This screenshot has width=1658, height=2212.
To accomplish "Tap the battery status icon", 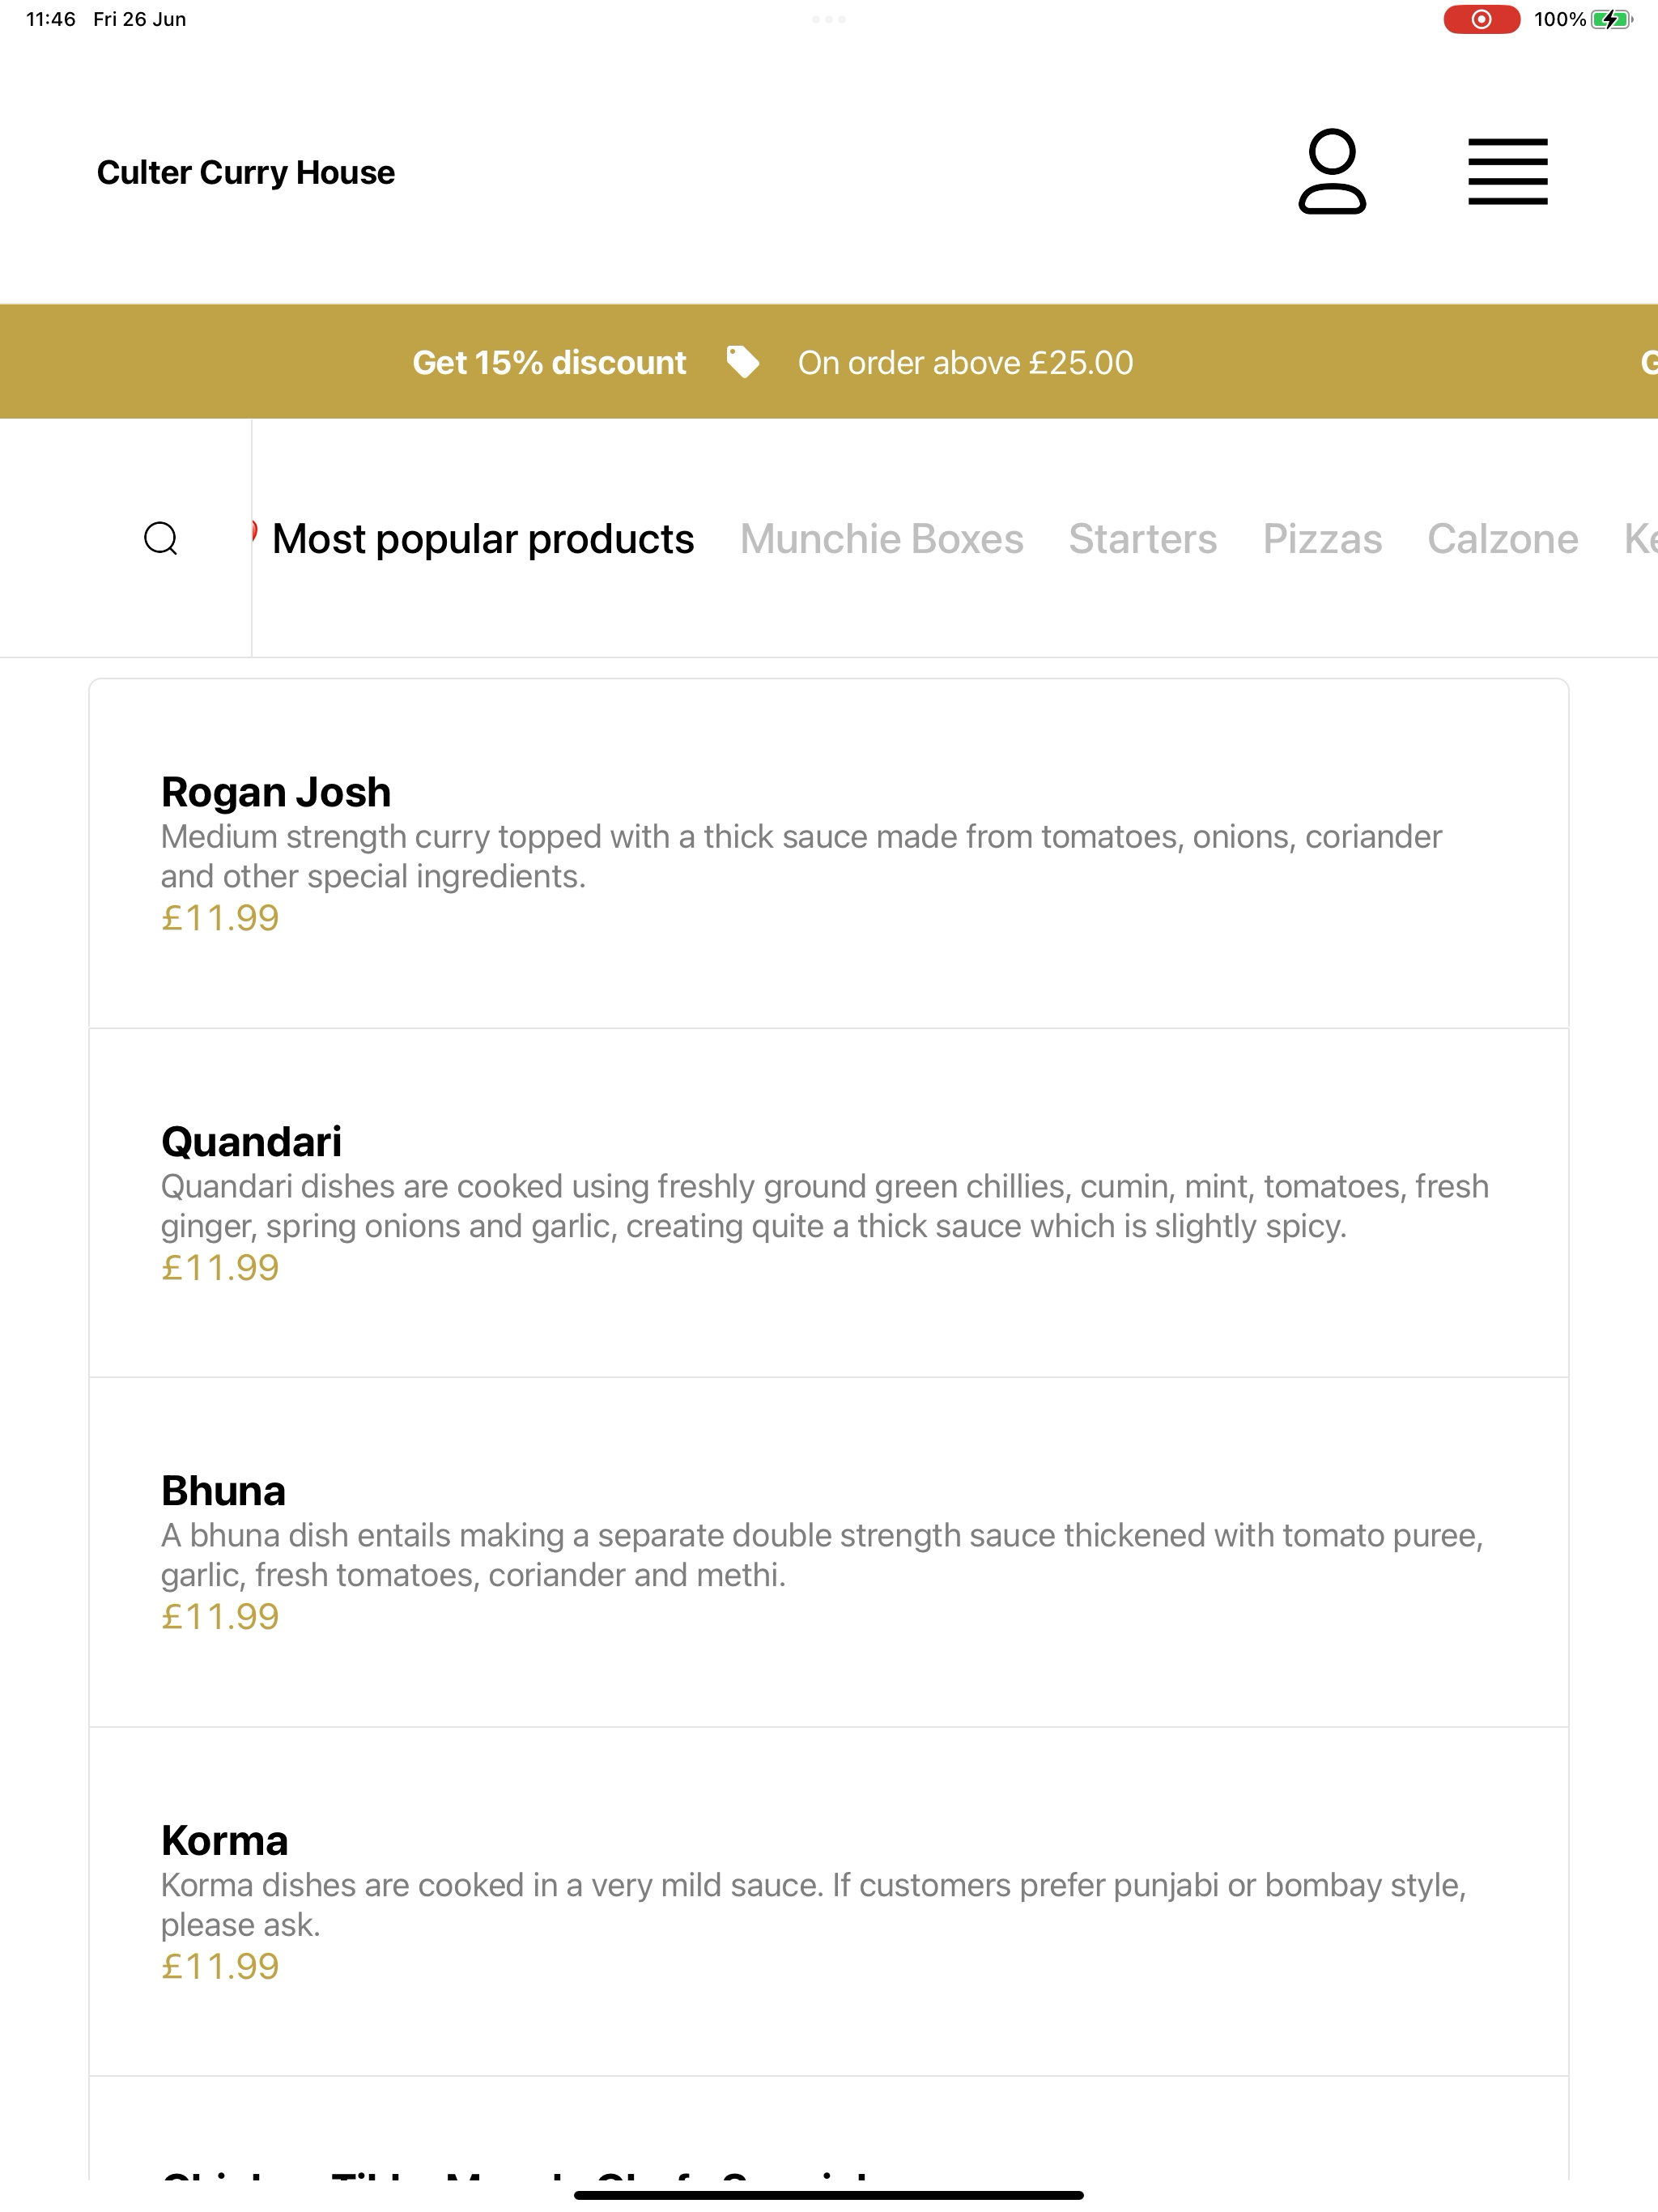I will [x=1611, y=19].
